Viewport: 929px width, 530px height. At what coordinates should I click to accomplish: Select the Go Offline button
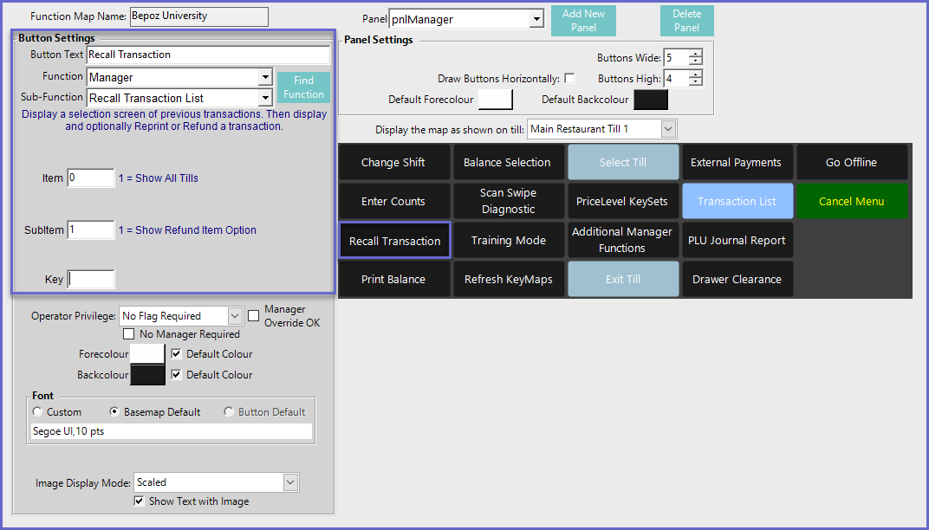point(851,163)
